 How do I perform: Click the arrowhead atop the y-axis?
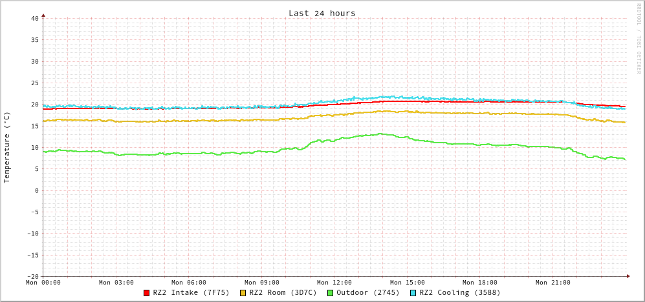point(43,15)
